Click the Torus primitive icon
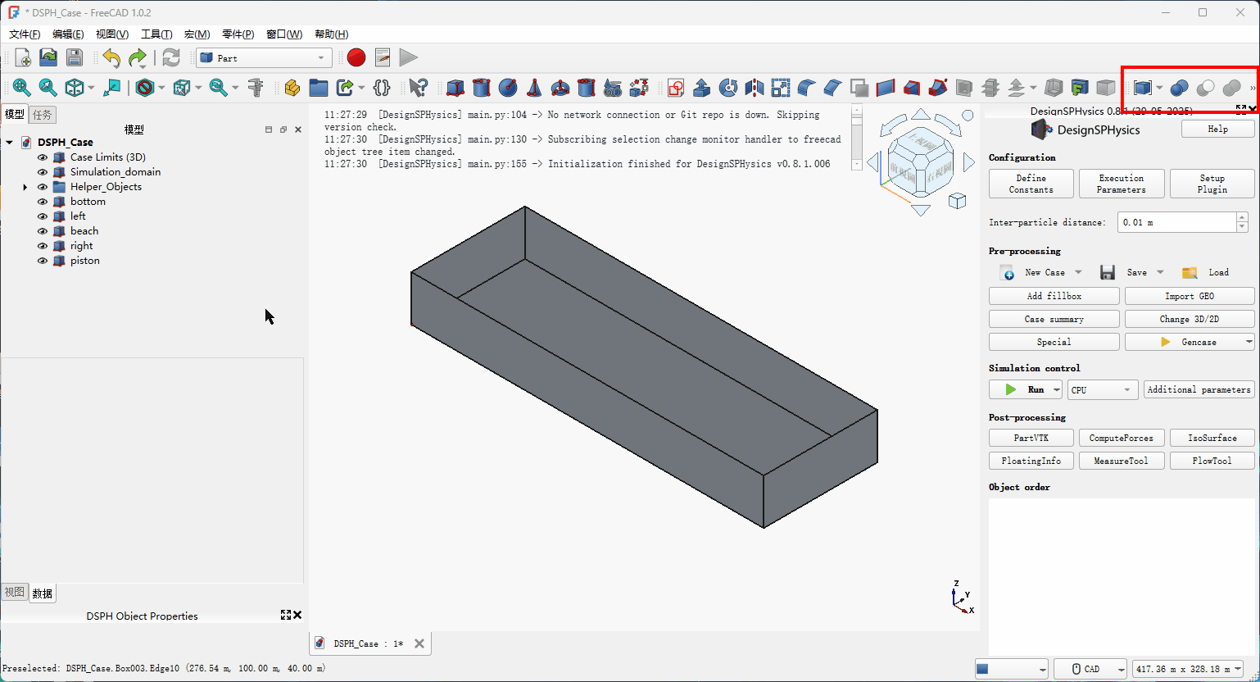Image resolution: width=1260 pixels, height=682 pixels. pyautogui.click(x=560, y=88)
